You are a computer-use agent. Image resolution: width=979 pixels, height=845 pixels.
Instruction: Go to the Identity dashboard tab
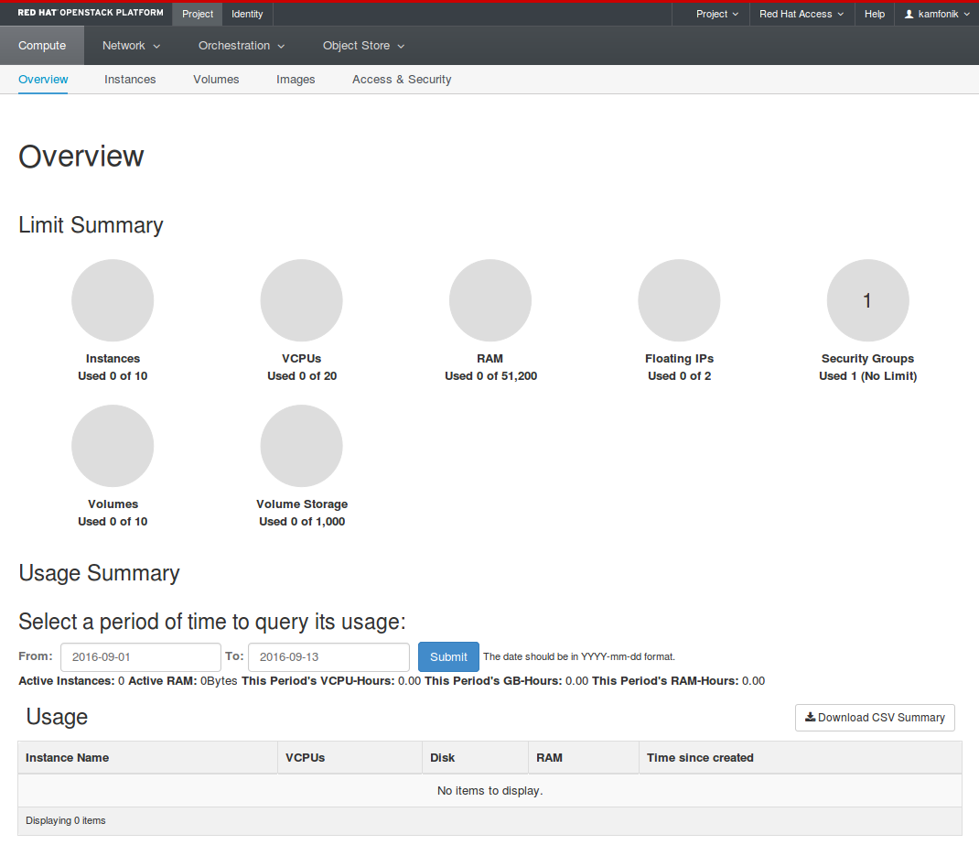[247, 14]
